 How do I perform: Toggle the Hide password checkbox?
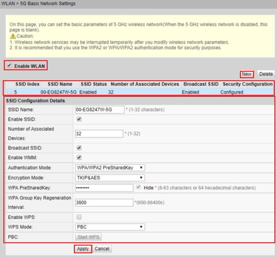139,187
